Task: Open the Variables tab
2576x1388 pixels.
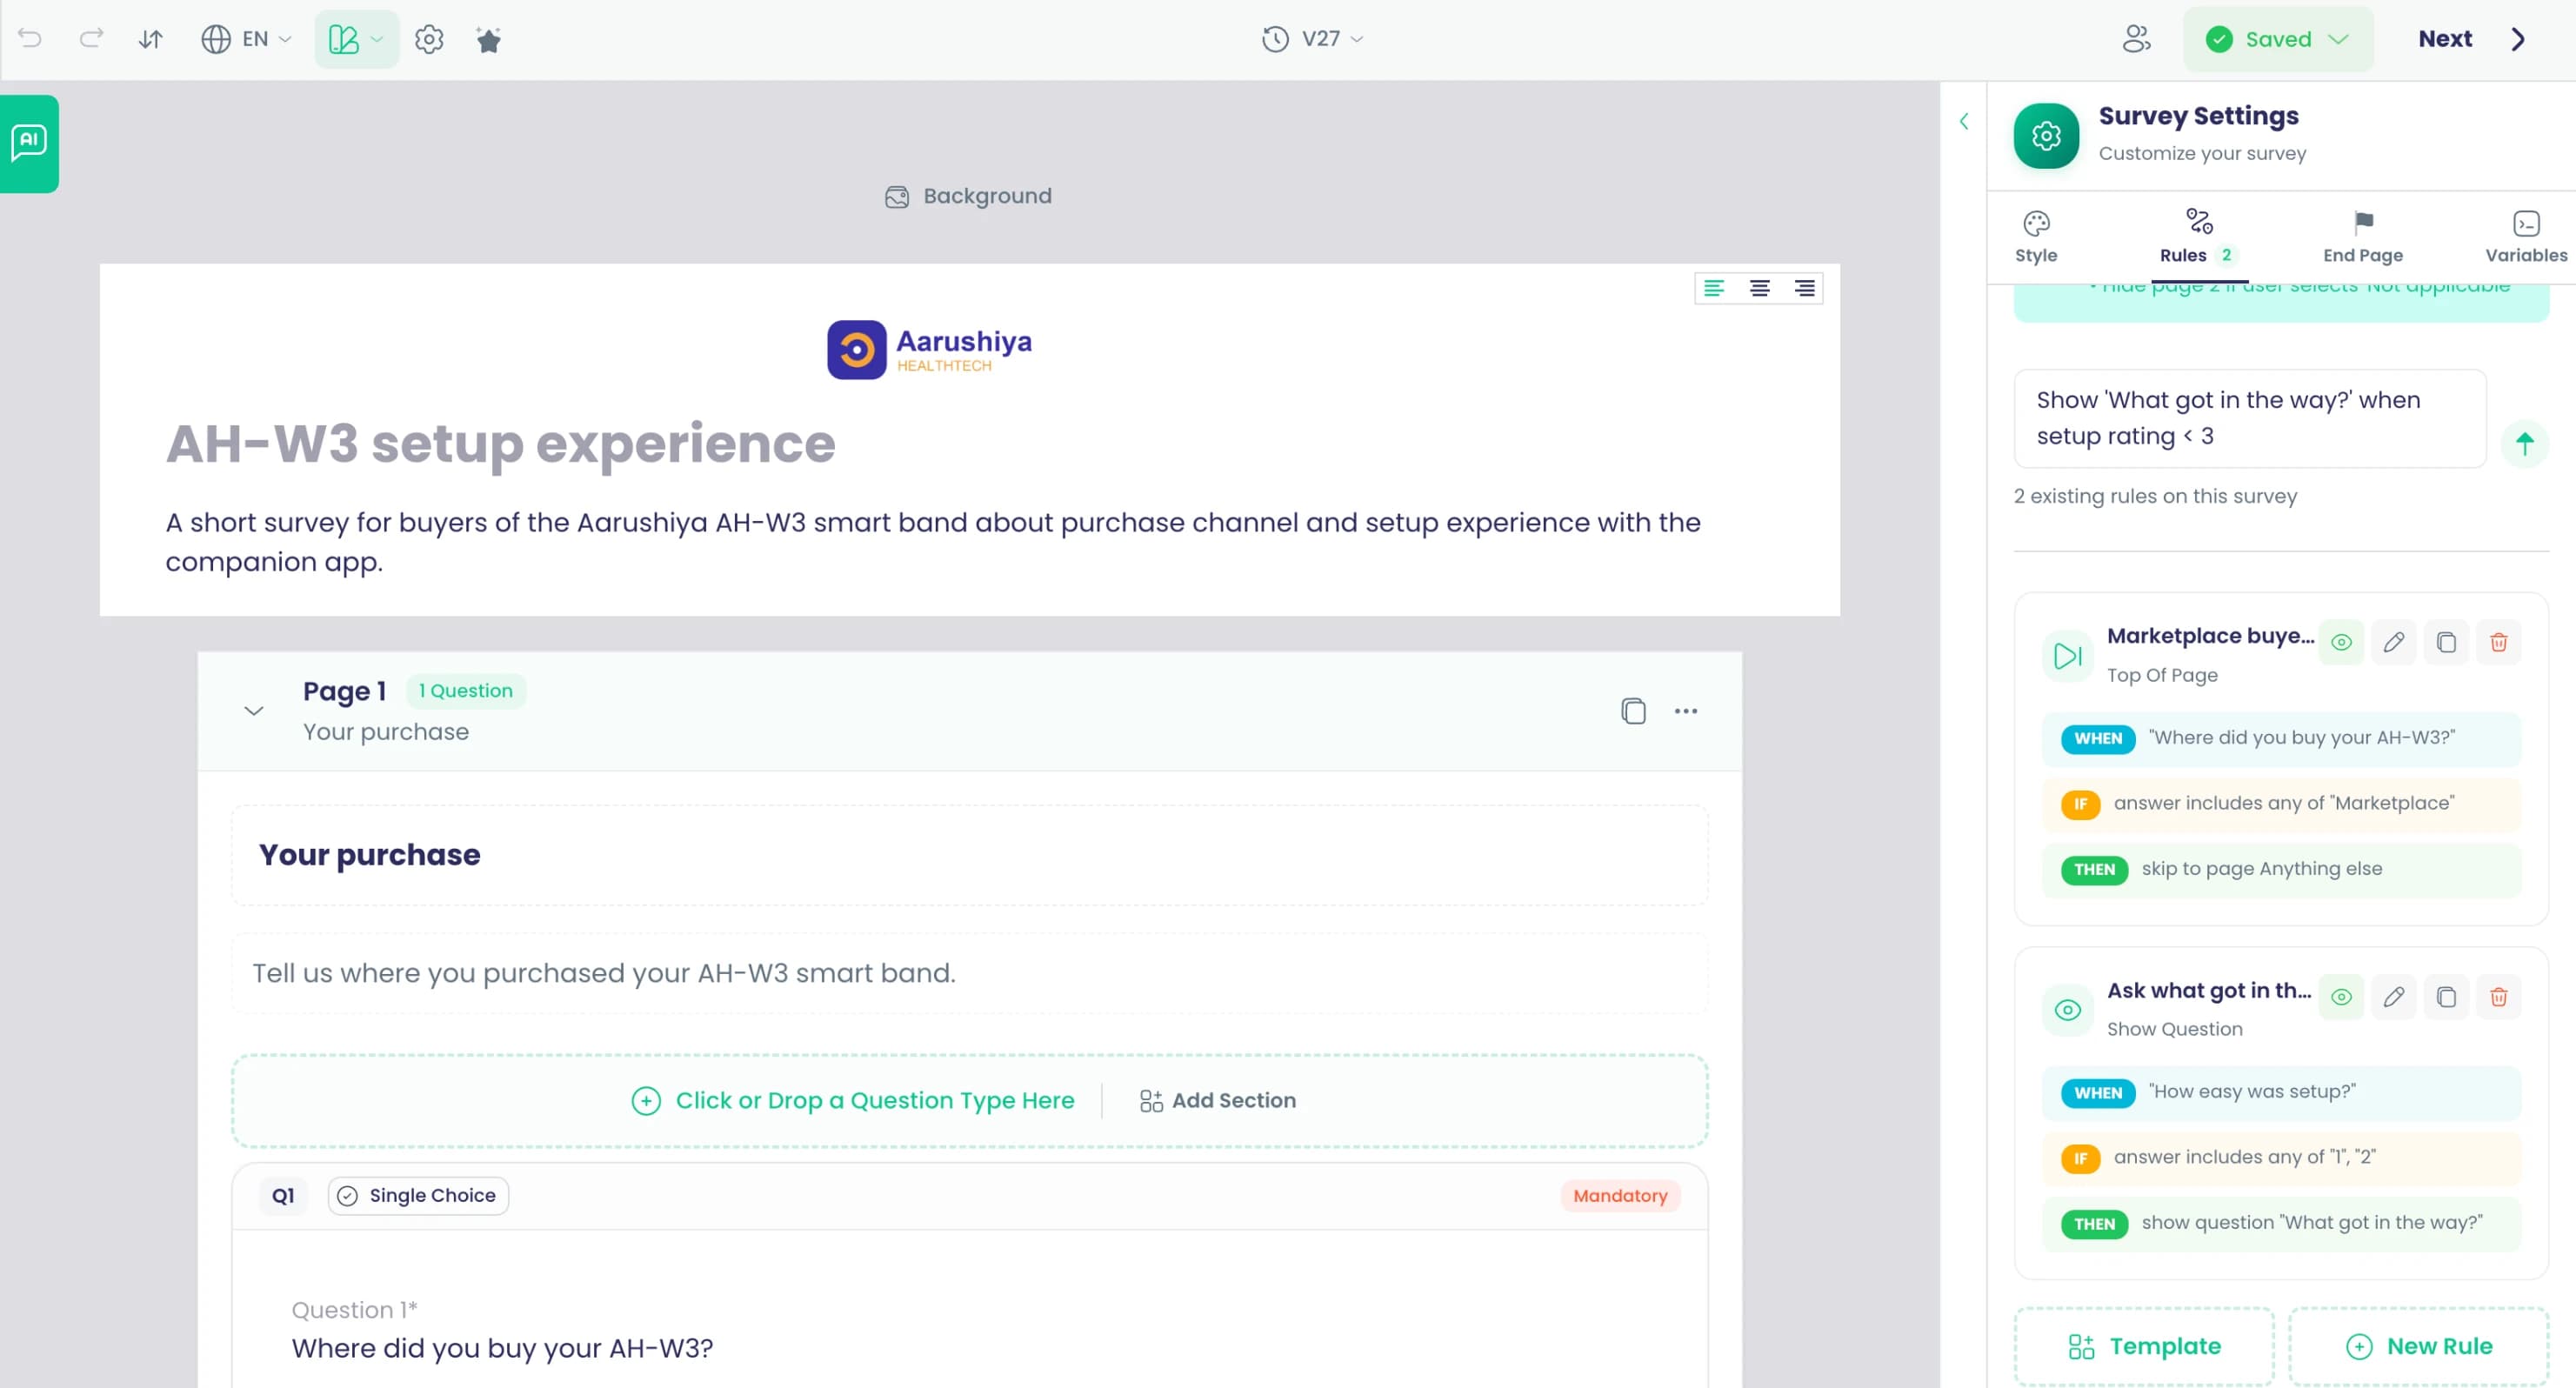Action: [2525, 237]
